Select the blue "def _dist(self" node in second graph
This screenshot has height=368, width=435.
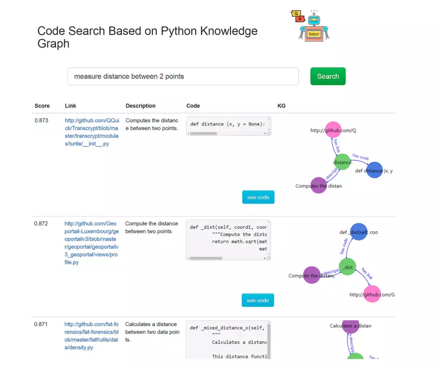coord(358,232)
